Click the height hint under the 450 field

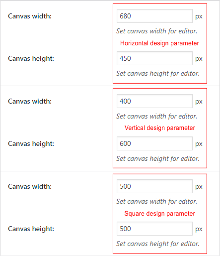point(158,74)
